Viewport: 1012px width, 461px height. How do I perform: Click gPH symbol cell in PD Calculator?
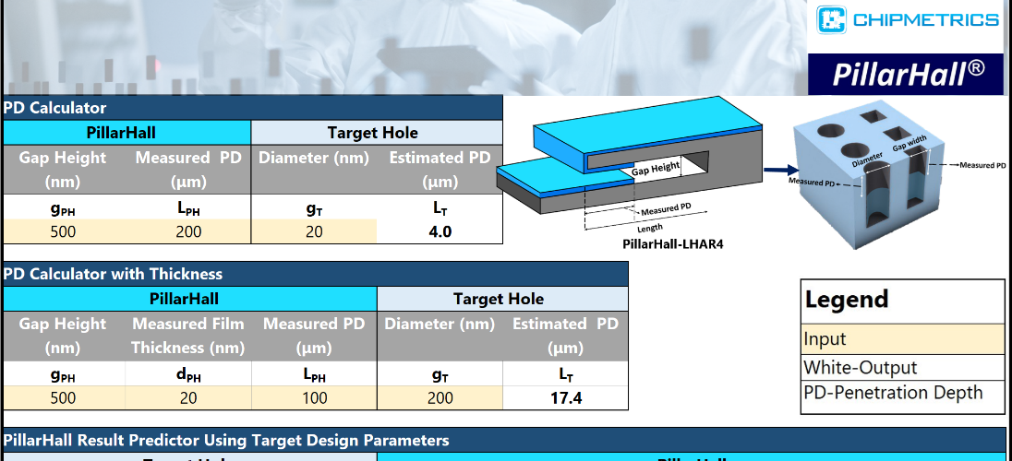point(63,208)
